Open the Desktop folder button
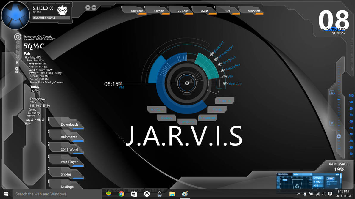This screenshot has height=199, width=355. (187, 122)
